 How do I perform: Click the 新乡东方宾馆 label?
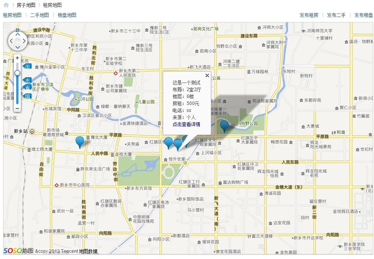(139, 188)
